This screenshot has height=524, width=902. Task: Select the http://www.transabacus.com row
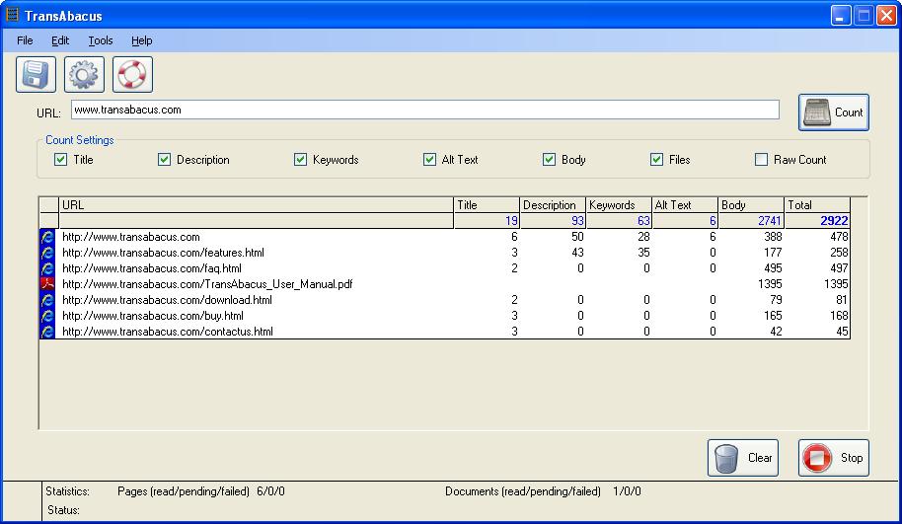point(445,237)
